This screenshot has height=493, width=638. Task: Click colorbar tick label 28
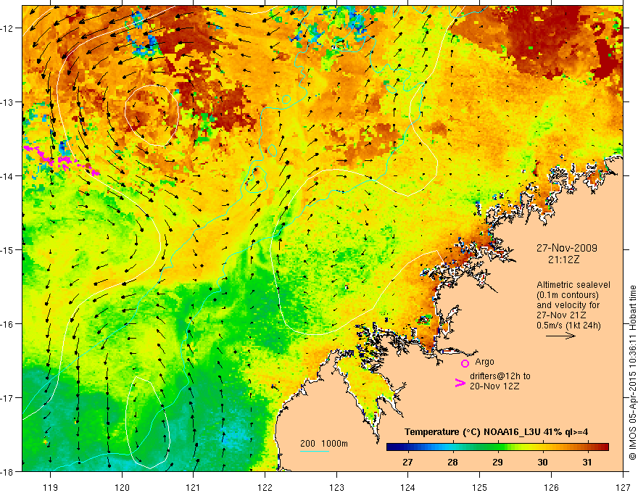(x=452, y=462)
